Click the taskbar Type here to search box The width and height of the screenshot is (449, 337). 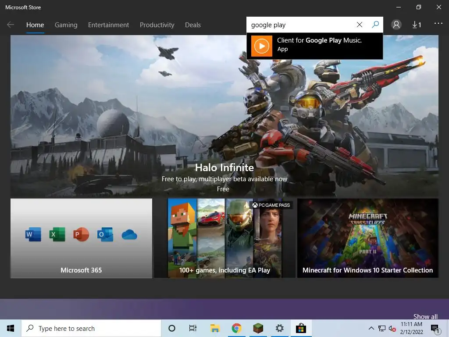[x=91, y=328]
